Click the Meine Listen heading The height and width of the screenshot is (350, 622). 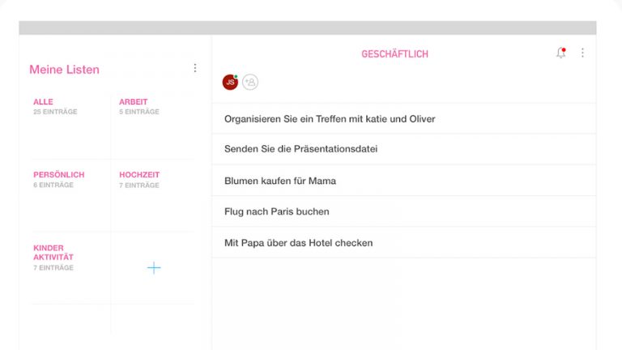pos(64,70)
